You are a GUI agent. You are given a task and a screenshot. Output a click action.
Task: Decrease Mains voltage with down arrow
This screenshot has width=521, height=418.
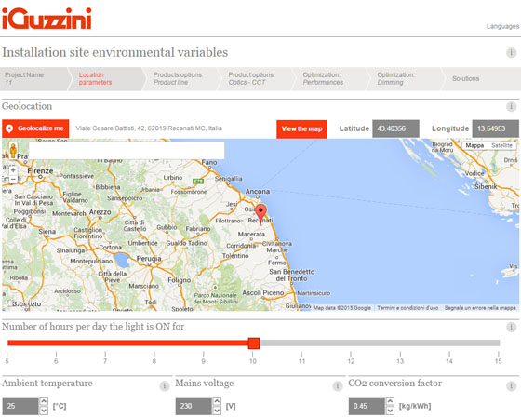(x=217, y=411)
